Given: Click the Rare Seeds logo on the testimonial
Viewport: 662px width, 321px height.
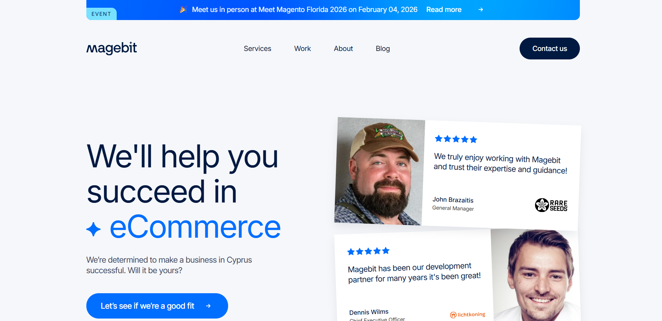Looking at the screenshot, I should tap(551, 205).
